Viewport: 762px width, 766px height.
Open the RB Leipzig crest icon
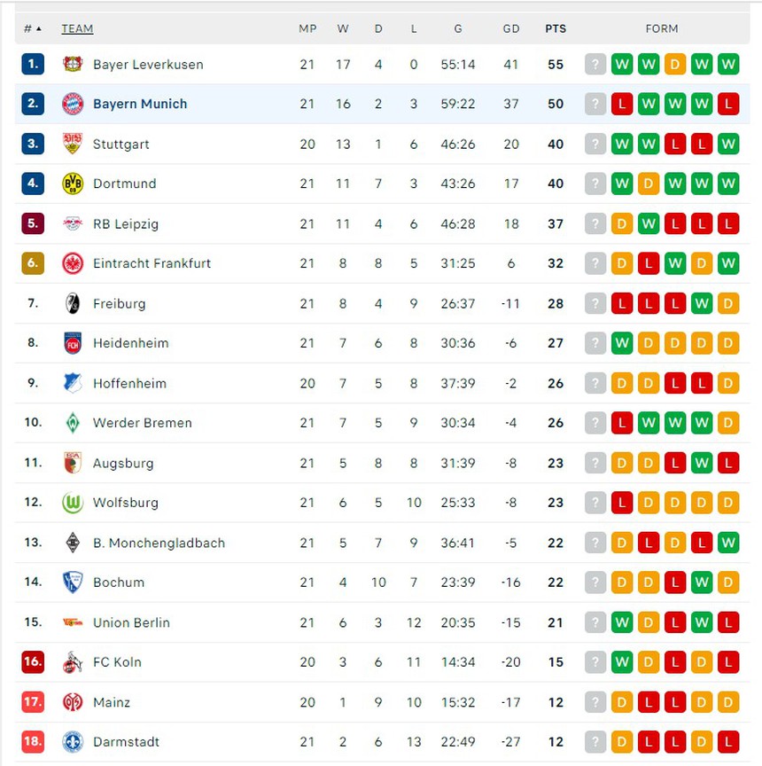tap(74, 223)
